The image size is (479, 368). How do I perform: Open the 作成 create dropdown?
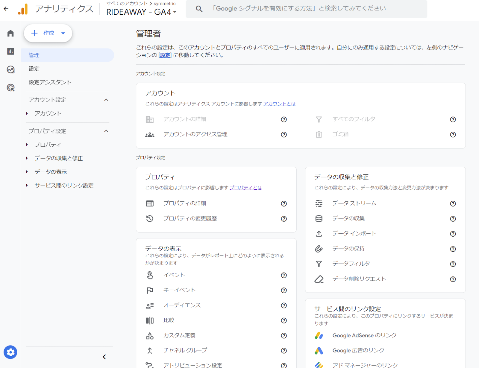tap(48, 33)
